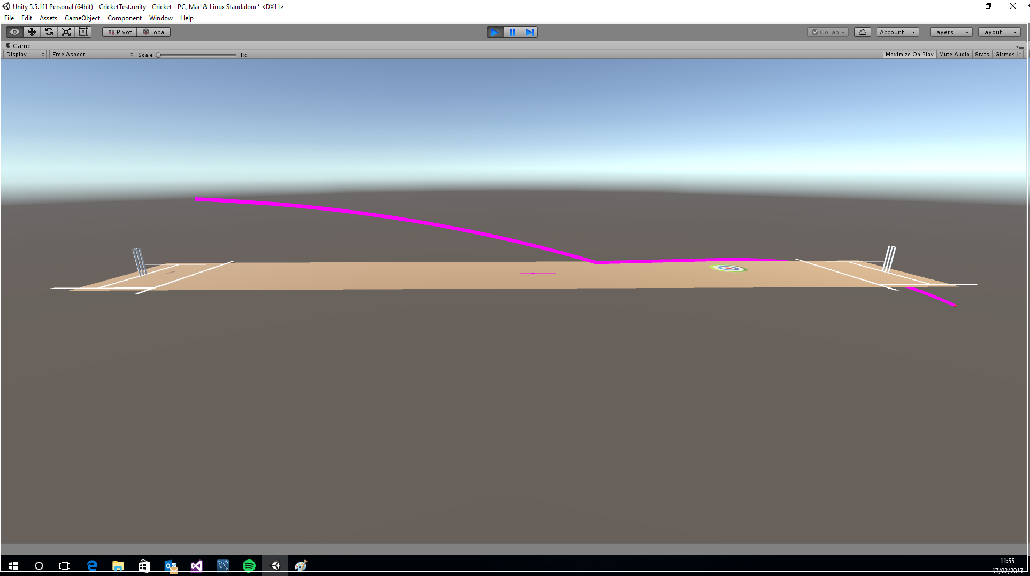Image resolution: width=1030 pixels, height=576 pixels.
Task: Open the Component menu
Action: click(125, 18)
